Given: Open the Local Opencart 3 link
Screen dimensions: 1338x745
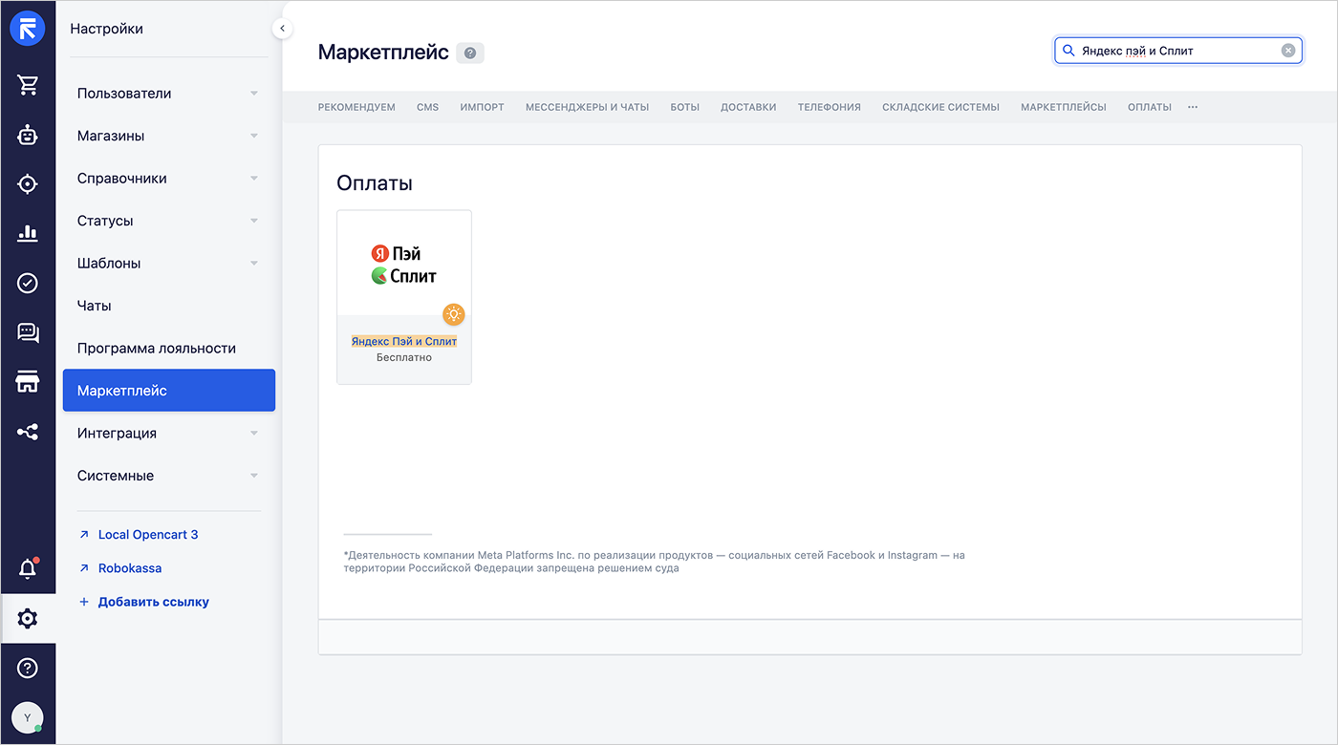Looking at the screenshot, I should pos(148,535).
